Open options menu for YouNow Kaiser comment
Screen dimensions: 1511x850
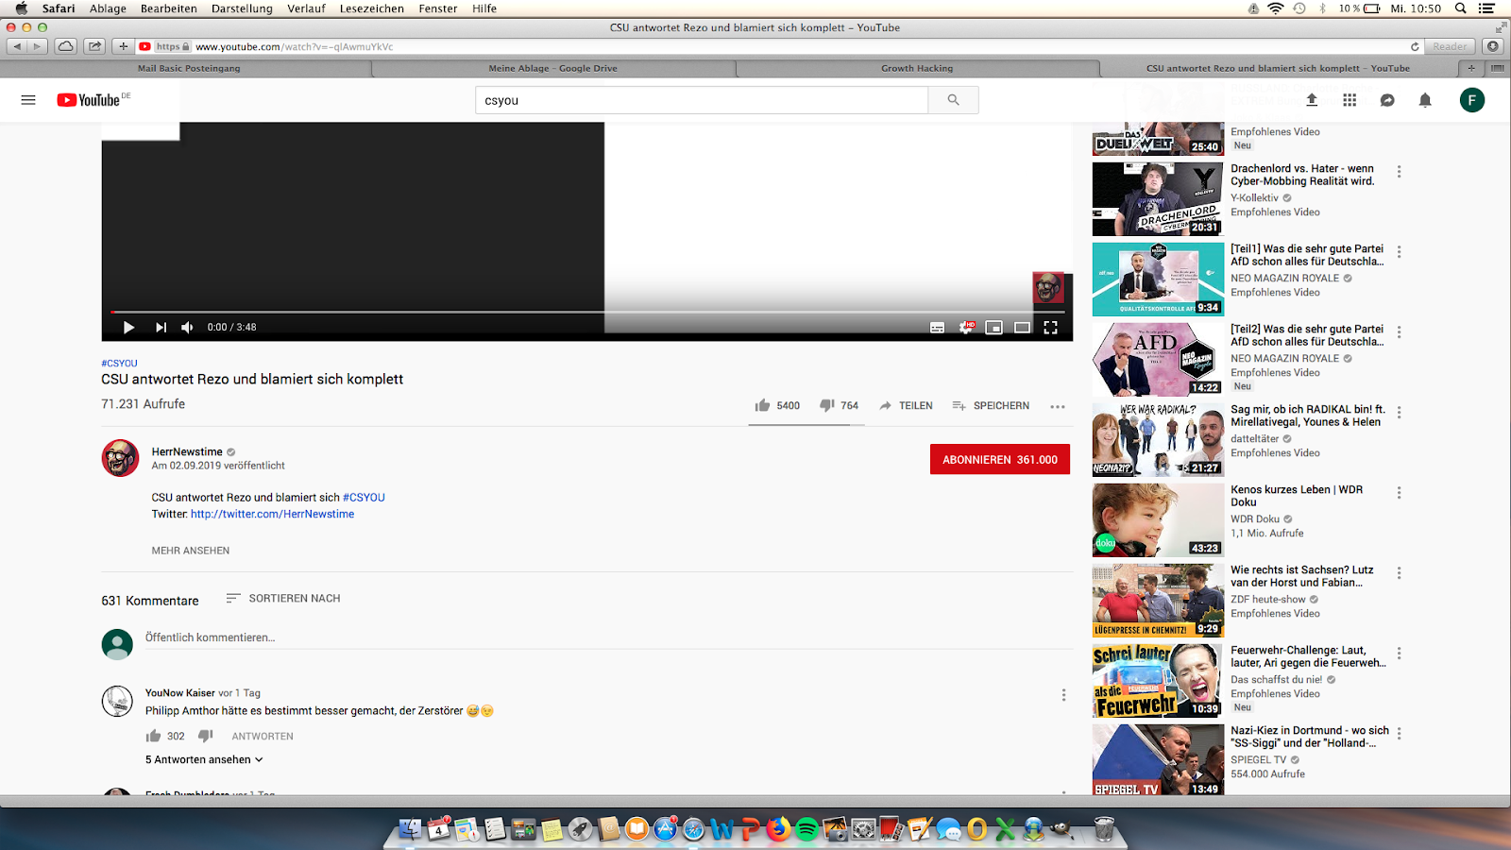point(1063,694)
